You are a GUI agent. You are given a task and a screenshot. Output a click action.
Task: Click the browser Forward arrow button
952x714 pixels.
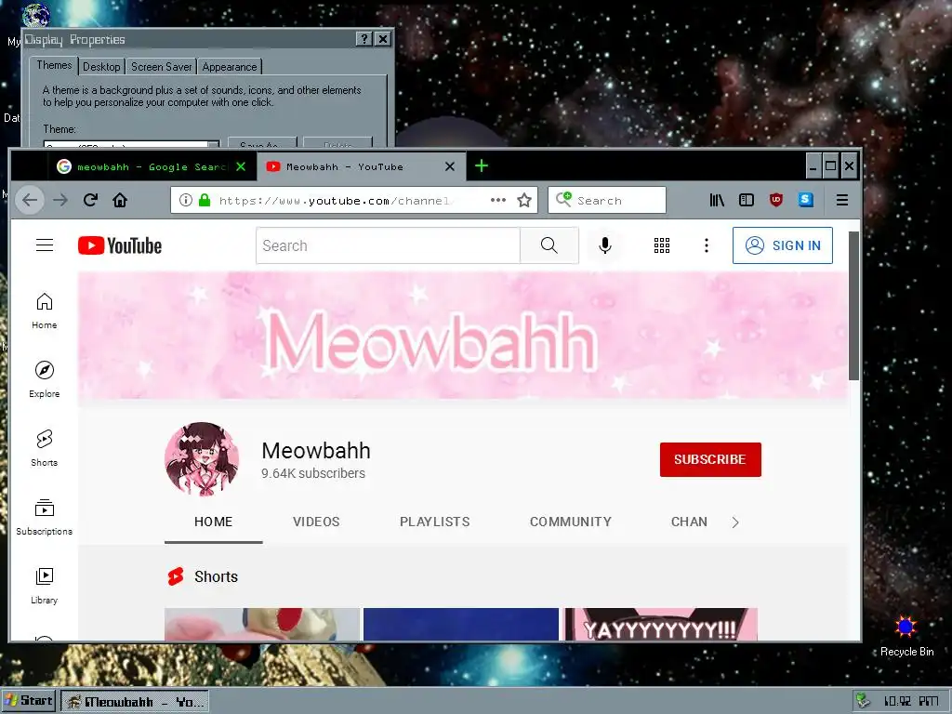point(60,201)
